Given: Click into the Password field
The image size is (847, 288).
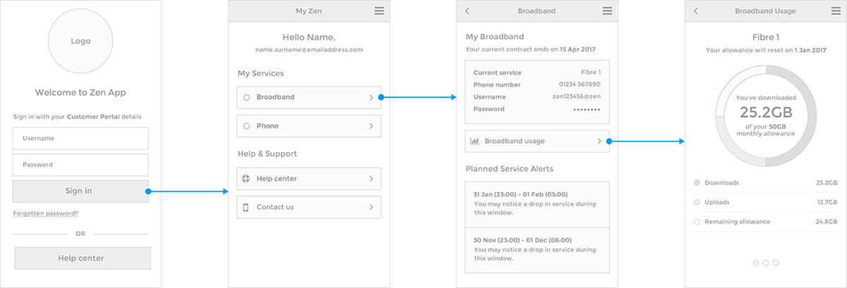Looking at the screenshot, I should [80, 165].
